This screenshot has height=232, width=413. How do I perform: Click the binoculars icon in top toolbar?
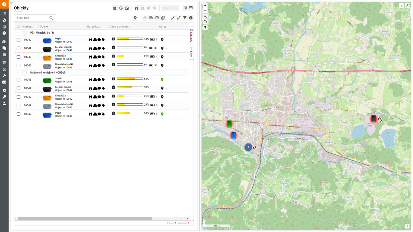coord(137,8)
